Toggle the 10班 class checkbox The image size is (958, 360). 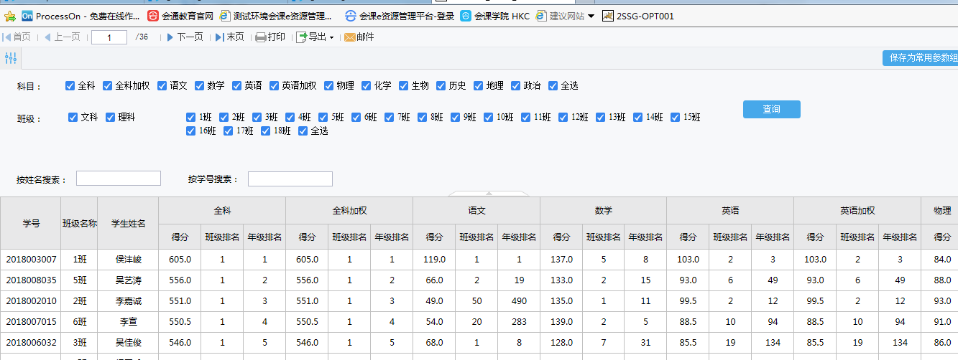489,117
